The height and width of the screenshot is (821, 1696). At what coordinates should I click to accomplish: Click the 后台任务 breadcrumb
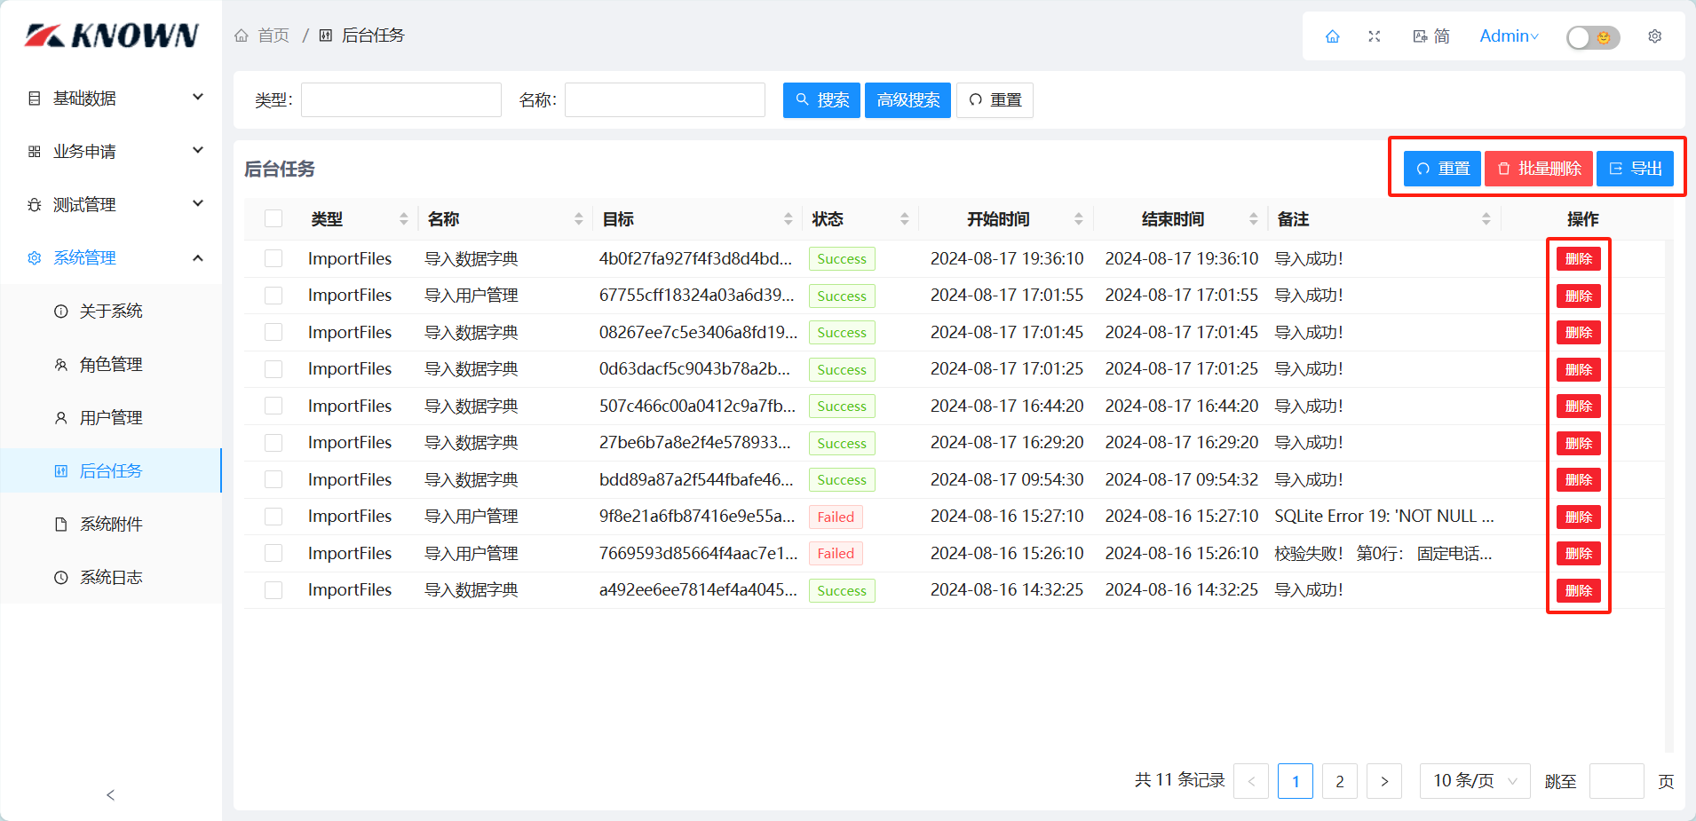(x=362, y=36)
